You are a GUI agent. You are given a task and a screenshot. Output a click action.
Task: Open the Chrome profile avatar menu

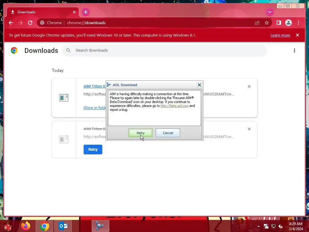coord(288,23)
